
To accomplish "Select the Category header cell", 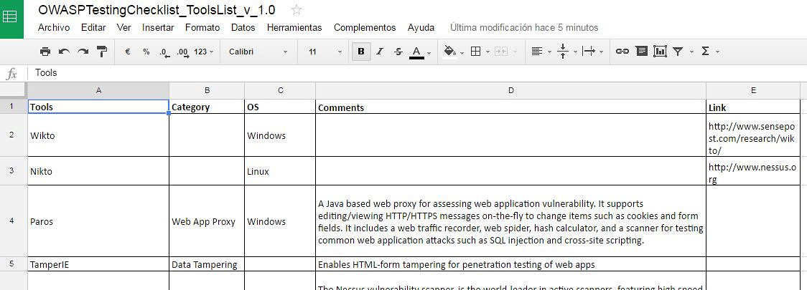I will click(207, 107).
